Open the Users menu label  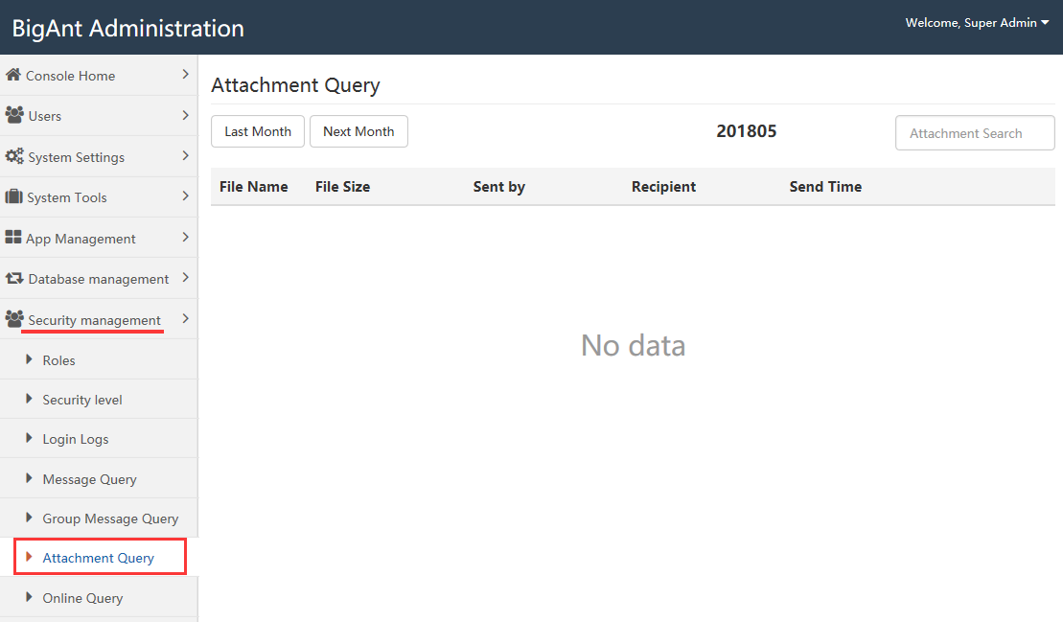45,117
